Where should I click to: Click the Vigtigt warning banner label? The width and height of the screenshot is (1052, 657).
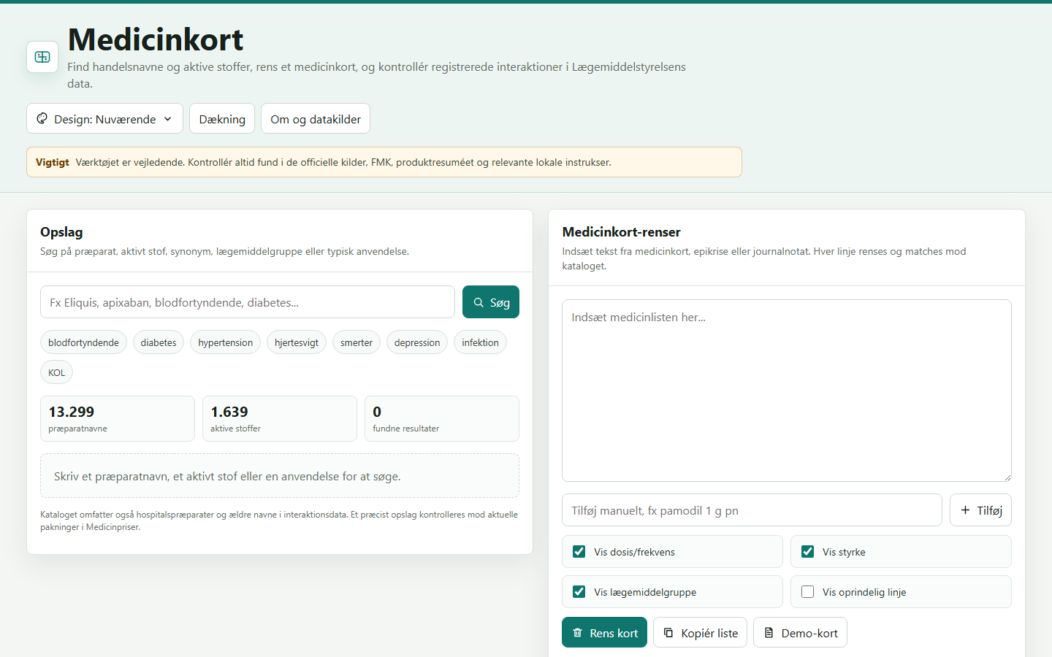point(53,162)
